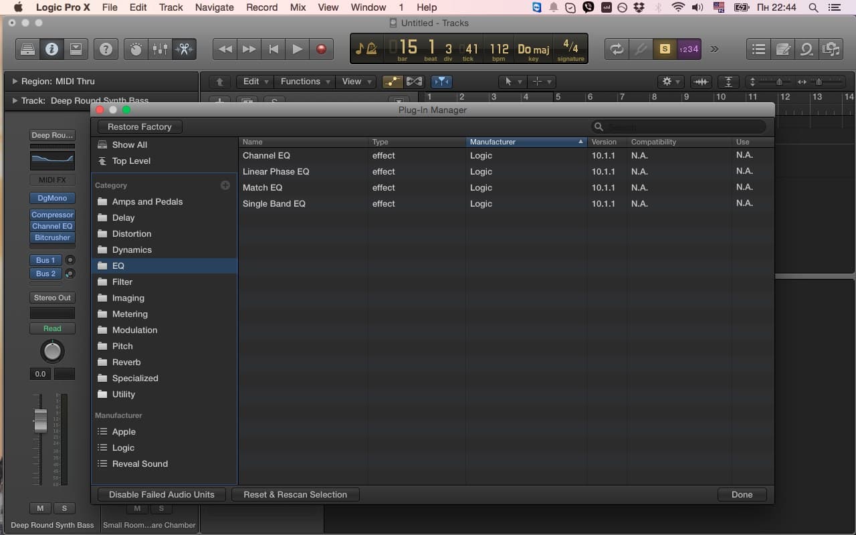Toggle the purple 1234 count-in button
This screenshot has width=856, height=535.
[x=689, y=49]
